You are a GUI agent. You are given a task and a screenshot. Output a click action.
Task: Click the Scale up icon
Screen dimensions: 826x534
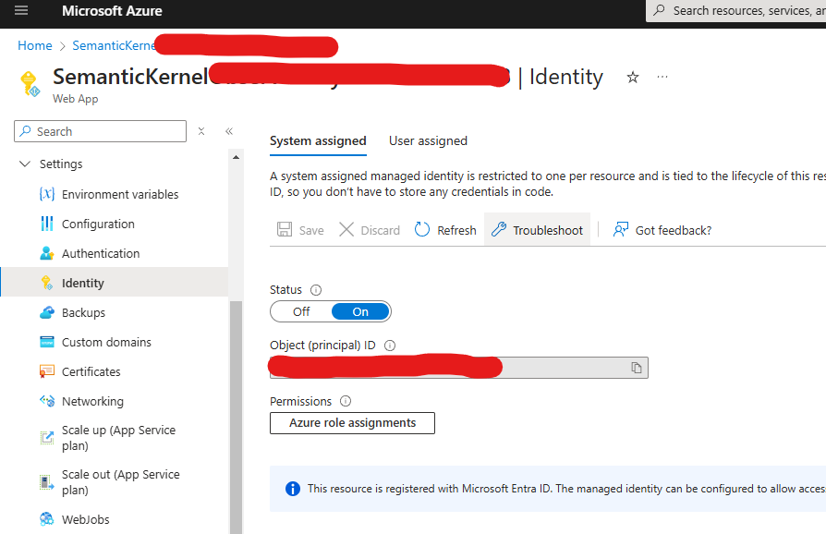coord(47,438)
